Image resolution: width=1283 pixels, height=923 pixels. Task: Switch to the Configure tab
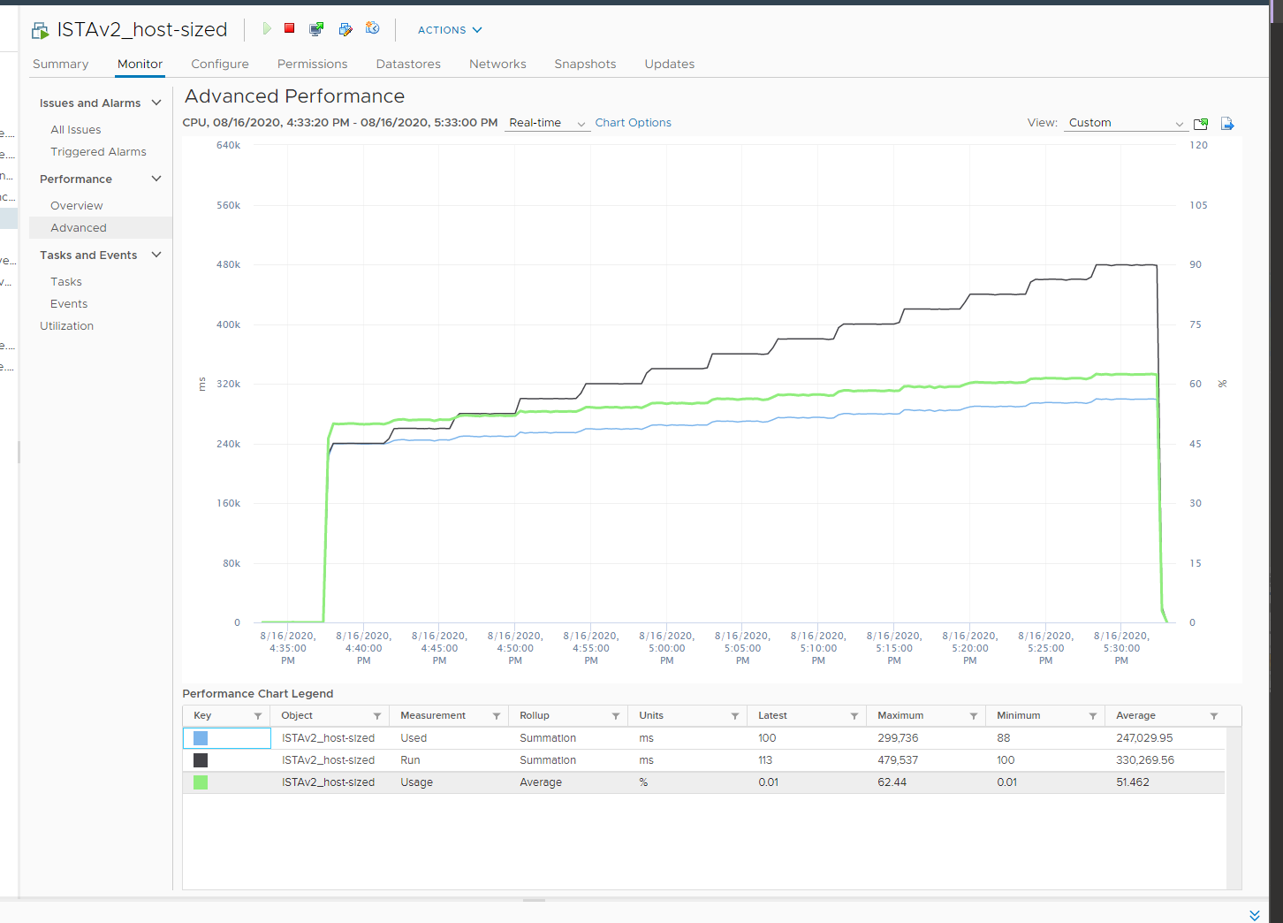220,64
